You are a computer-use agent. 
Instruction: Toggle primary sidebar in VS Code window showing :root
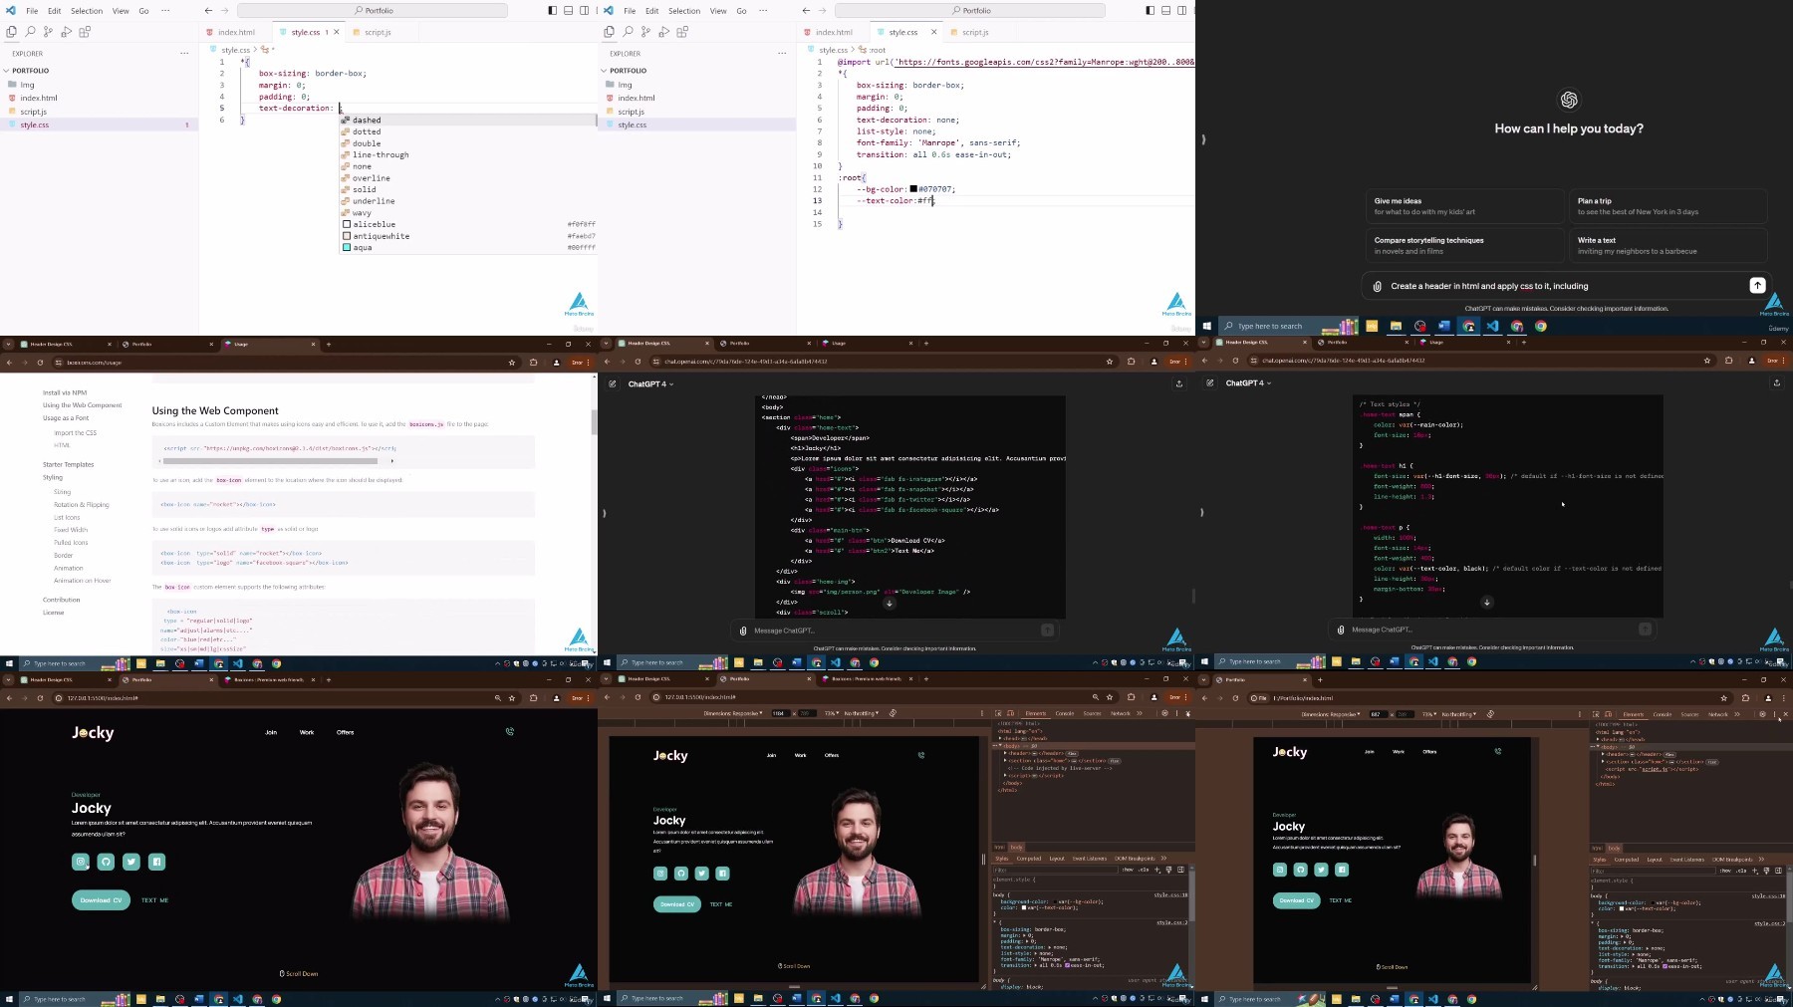tap(1150, 11)
